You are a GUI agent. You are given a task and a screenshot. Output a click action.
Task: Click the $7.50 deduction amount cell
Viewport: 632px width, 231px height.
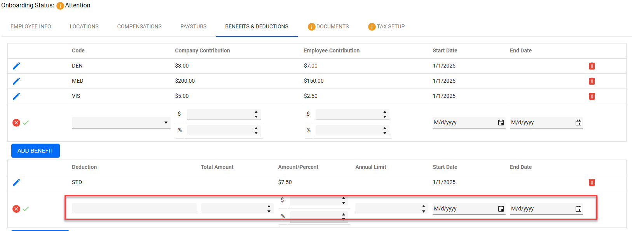point(285,182)
